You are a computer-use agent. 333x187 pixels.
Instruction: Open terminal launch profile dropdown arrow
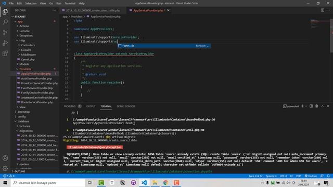306,106
